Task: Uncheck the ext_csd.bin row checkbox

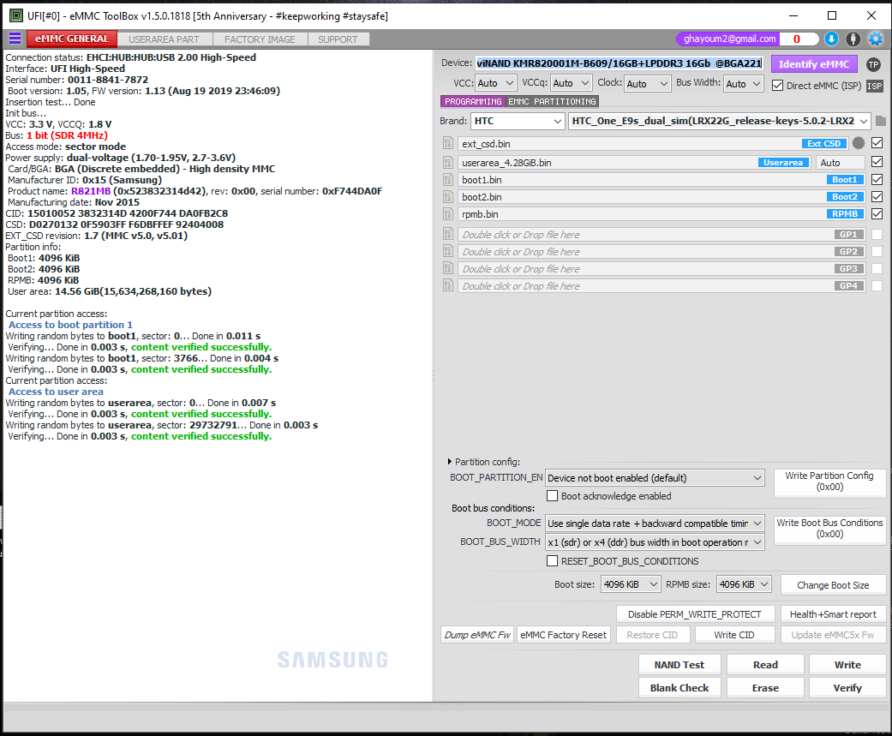Action: (x=877, y=143)
